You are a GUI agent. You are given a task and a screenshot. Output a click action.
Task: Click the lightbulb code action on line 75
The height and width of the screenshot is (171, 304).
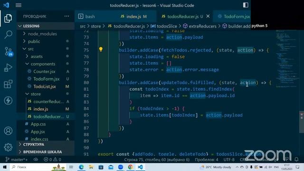click(x=101, y=49)
